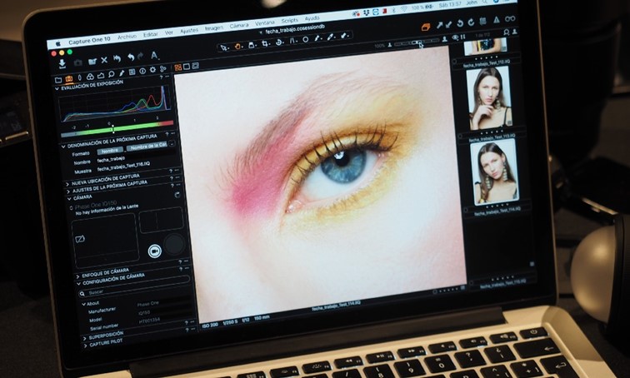Open the Library folder tool tab
The height and width of the screenshot is (378, 630).
pos(58,80)
